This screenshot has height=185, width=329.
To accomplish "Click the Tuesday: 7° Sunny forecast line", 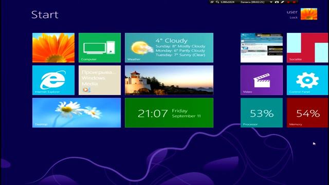I will click(180, 55).
